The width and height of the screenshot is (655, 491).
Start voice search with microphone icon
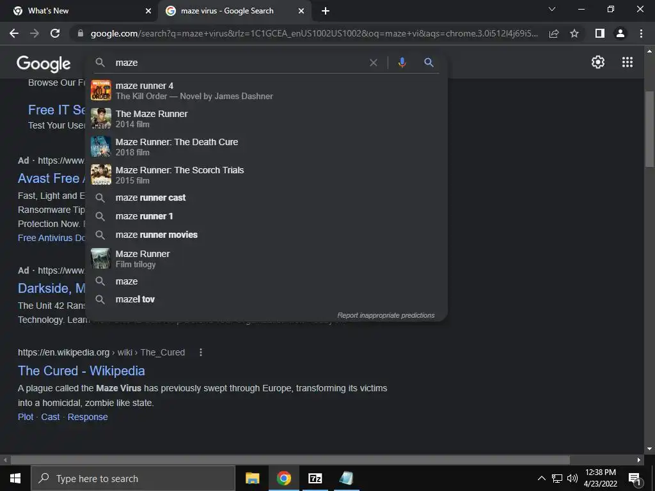point(402,63)
